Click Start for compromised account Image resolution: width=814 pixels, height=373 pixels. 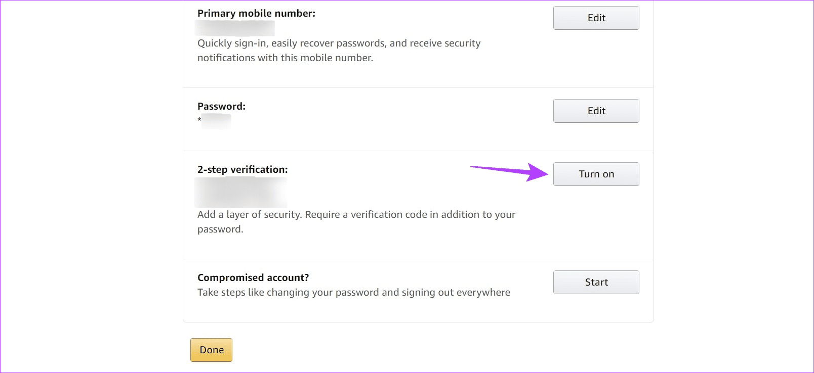click(x=596, y=282)
